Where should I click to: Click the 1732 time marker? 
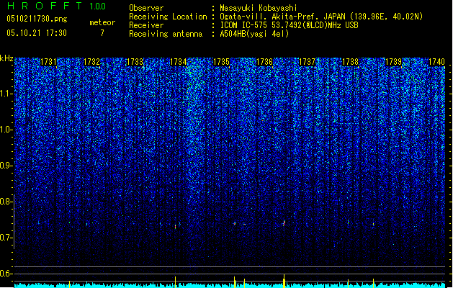(91, 62)
